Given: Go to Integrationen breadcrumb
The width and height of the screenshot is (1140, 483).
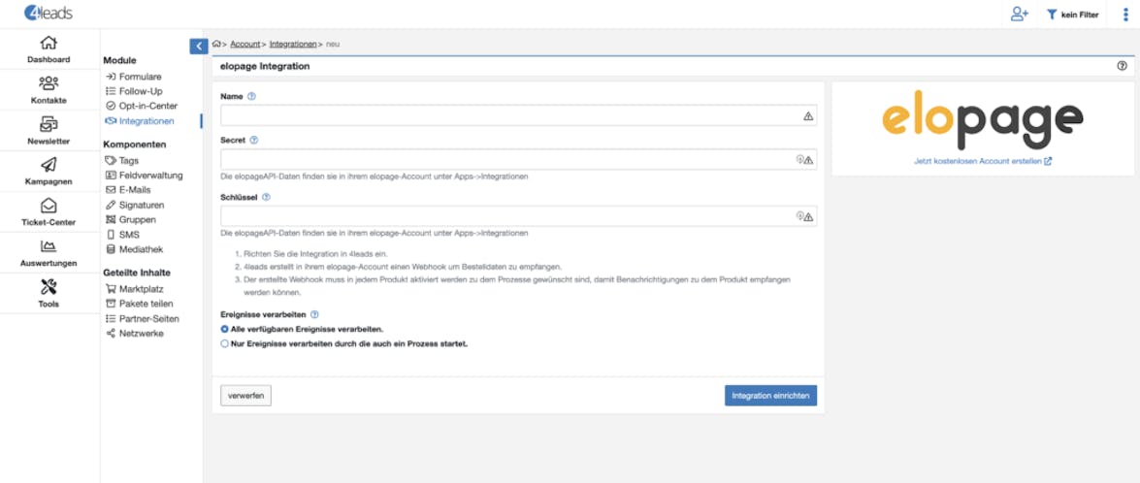Looking at the screenshot, I should pyautogui.click(x=293, y=45).
